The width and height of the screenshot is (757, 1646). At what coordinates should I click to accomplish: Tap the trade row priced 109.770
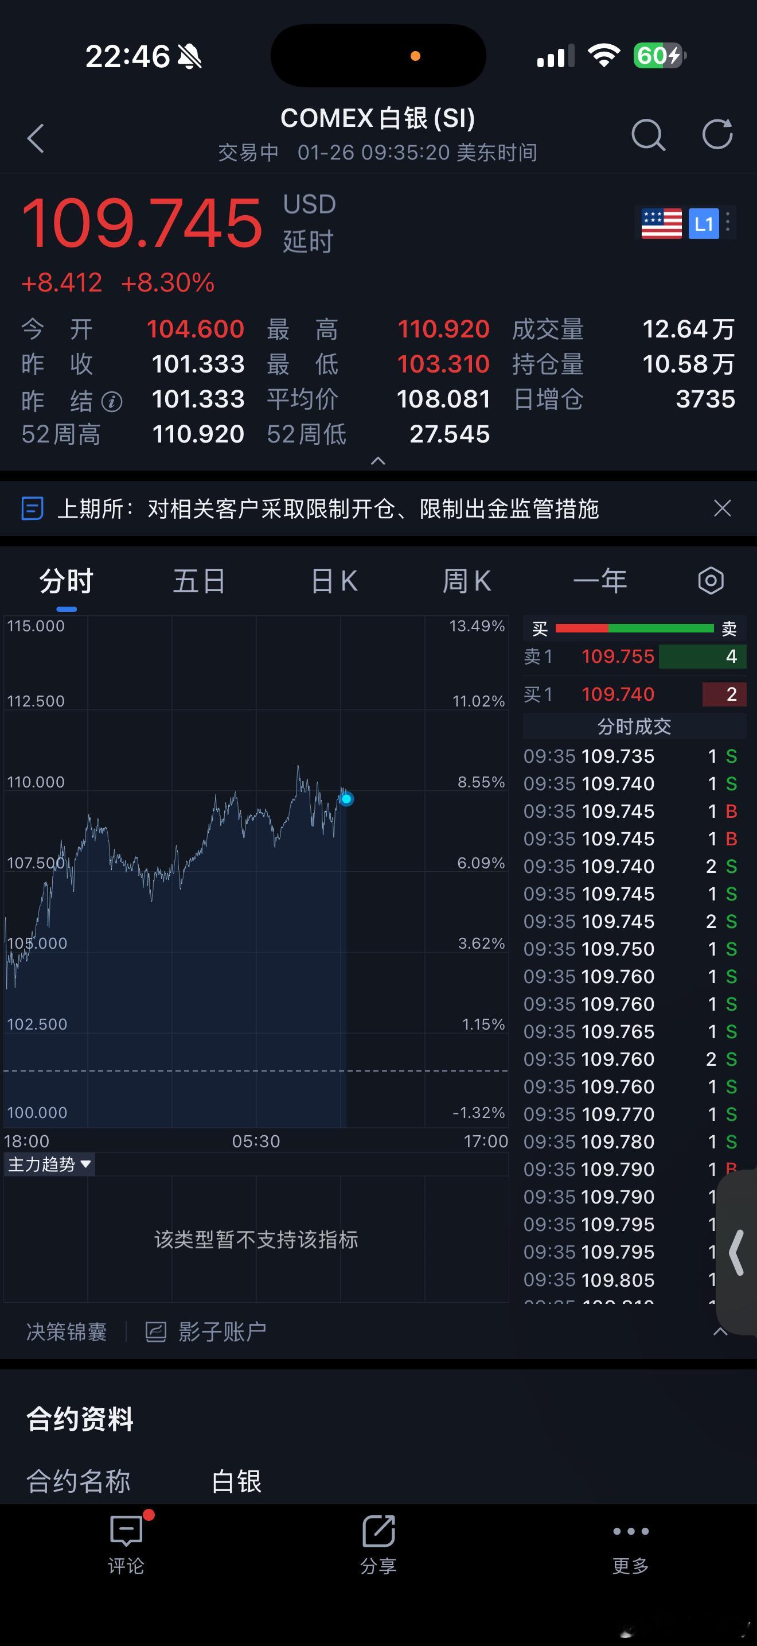pos(631,1114)
